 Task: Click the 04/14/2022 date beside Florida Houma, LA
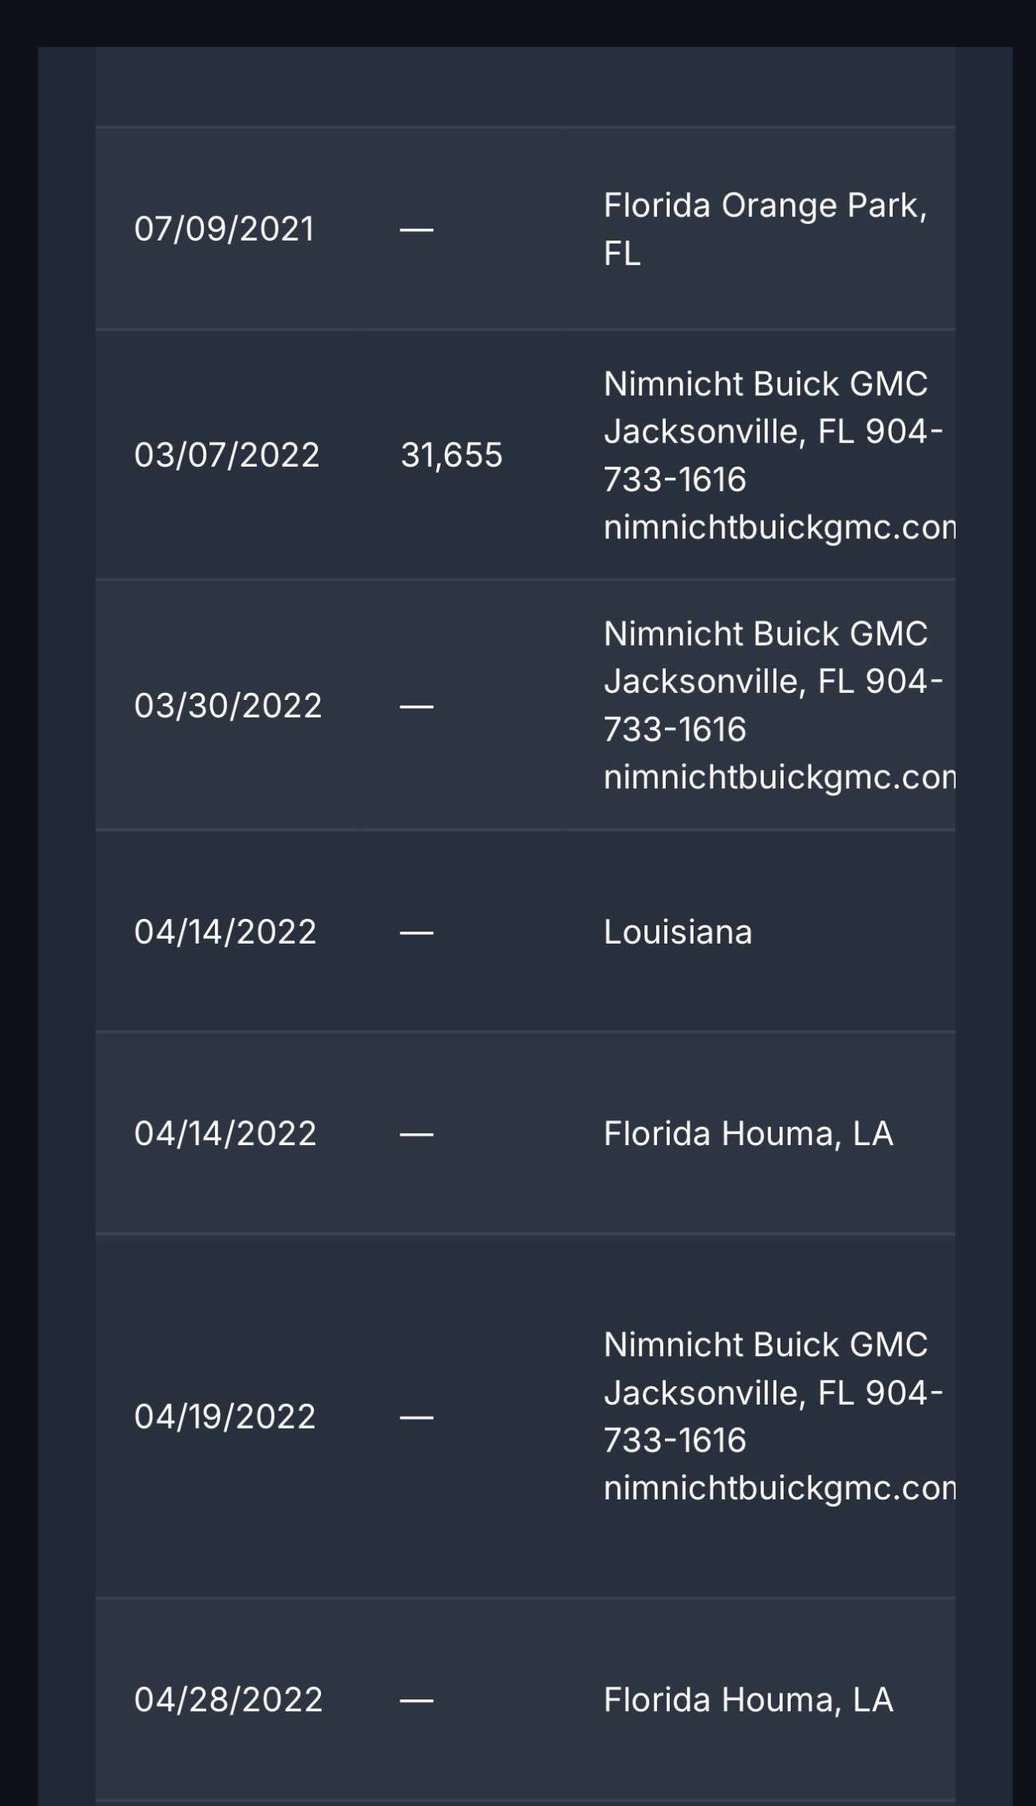225,1133
